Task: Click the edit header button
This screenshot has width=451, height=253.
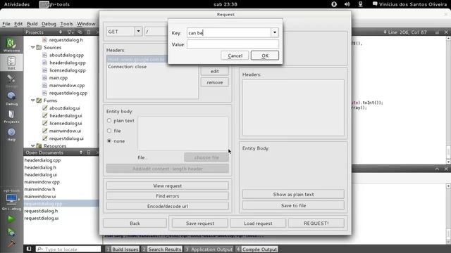Action: tap(214, 71)
